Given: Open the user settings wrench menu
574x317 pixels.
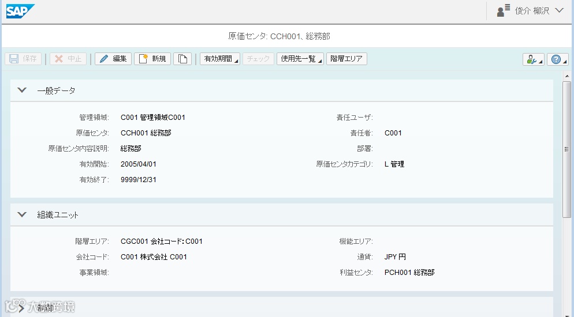Looking at the screenshot, I should tap(534, 59).
